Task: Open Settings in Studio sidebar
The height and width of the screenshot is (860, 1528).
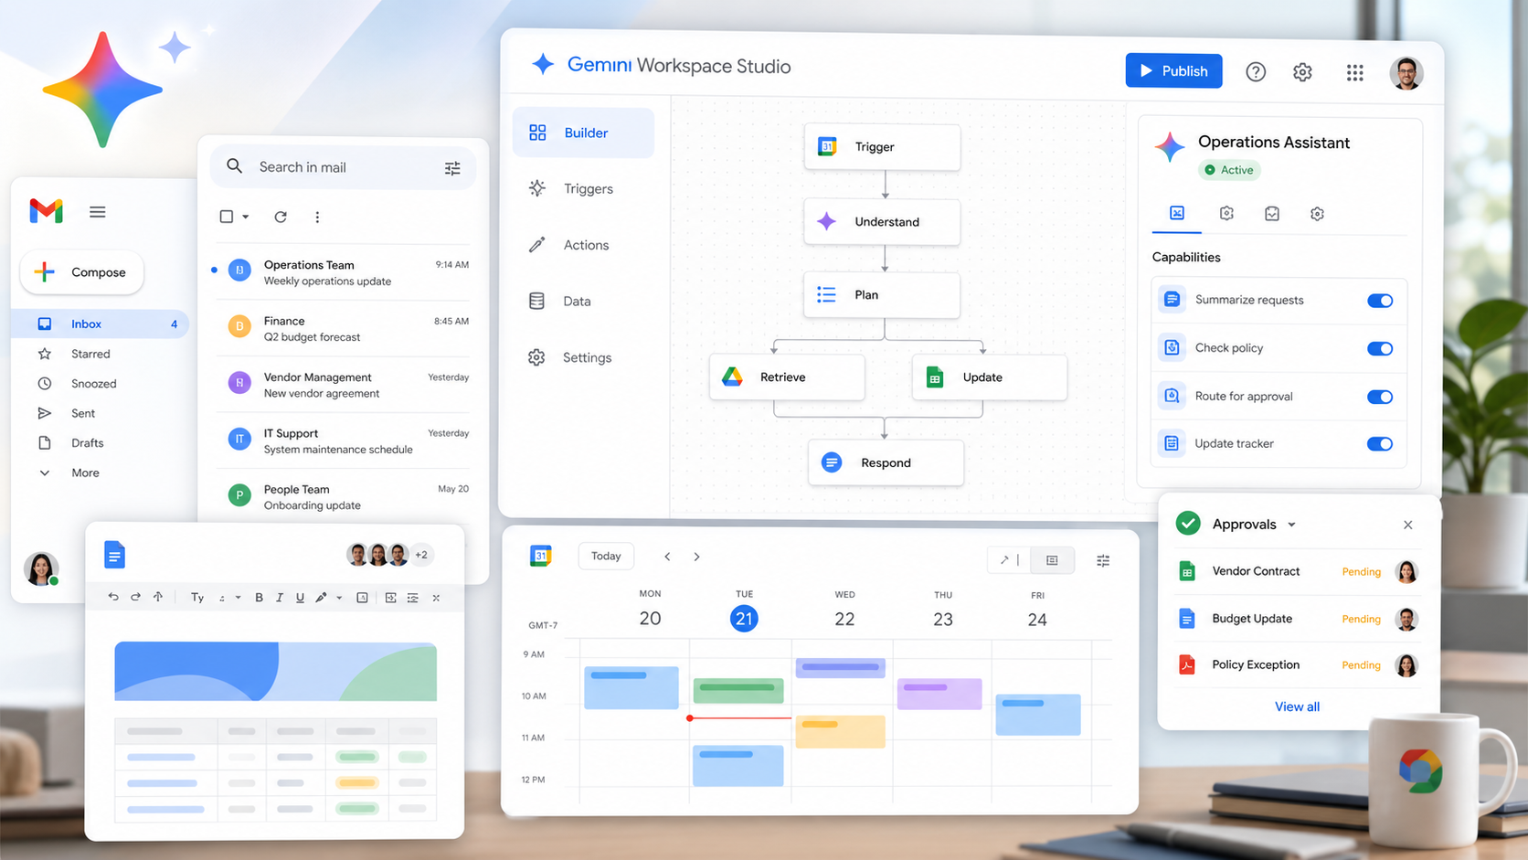Action: coord(569,357)
